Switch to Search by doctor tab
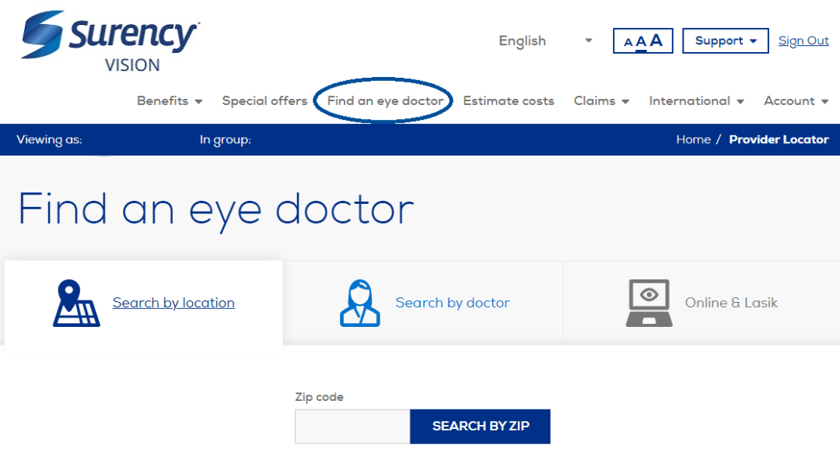Viewport: 840px width, 453px height. [452, 303]
